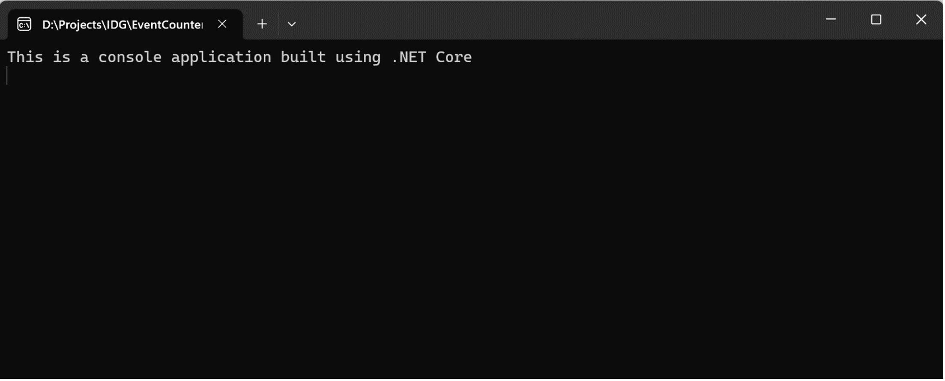Maximize the terminal window
This screenshot has width=945, height=381.
(x=876, y=19)
